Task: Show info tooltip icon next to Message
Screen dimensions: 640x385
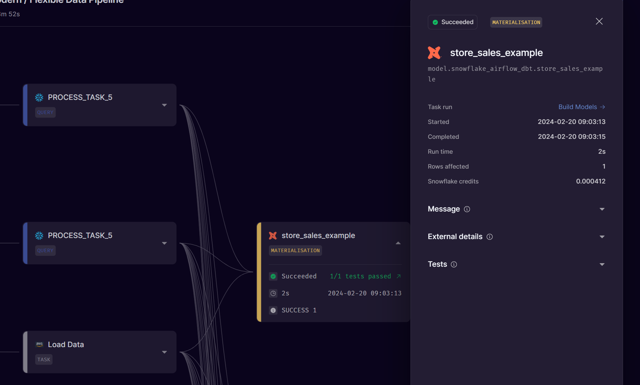Action: (x=467, y=209)
